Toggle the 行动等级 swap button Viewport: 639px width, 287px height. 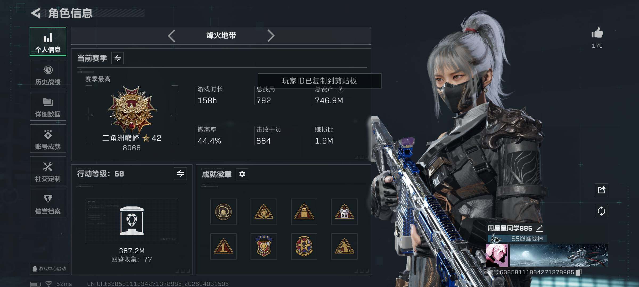pos(180,174)
